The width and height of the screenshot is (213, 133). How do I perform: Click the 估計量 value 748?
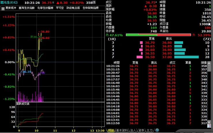(x=153, y=31)
